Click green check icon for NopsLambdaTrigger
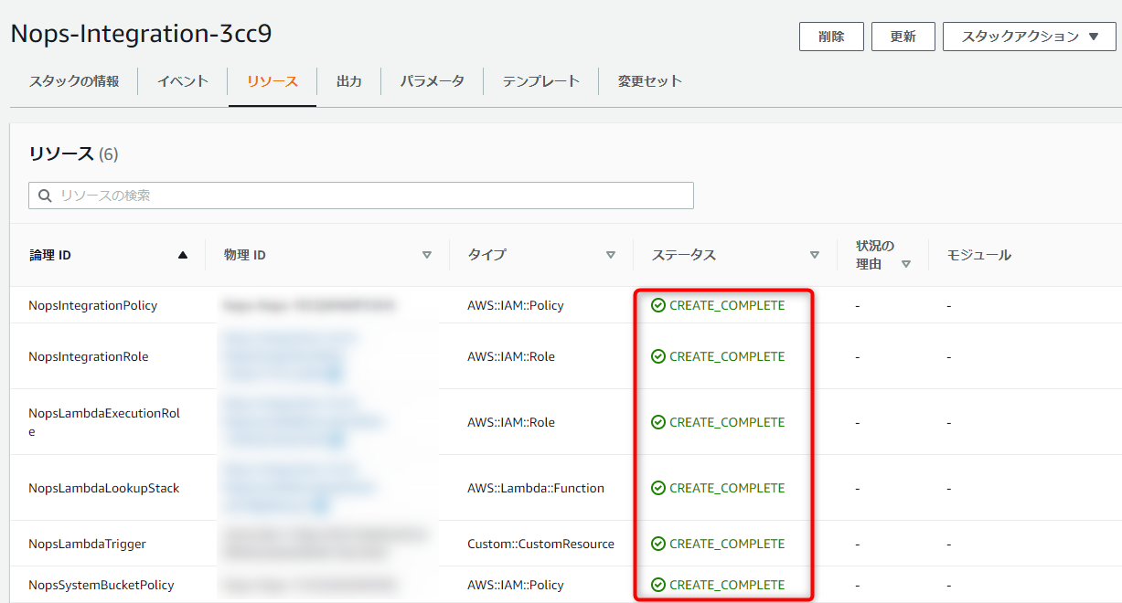The width and height of the screenshot is (1122, 603). point(658,544)
